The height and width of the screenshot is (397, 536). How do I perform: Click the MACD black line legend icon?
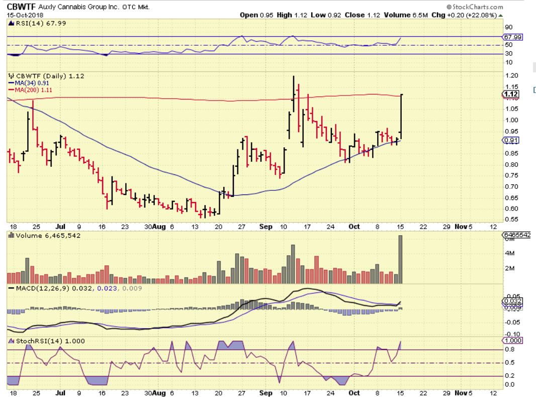click(10, 287)
